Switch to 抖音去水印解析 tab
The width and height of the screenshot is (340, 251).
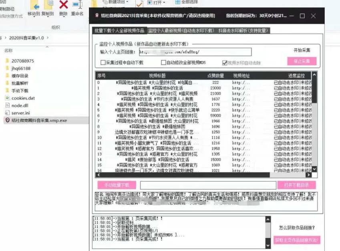coord(243,30)
